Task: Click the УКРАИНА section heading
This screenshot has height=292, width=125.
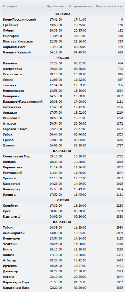Action: tap(63, 14)
